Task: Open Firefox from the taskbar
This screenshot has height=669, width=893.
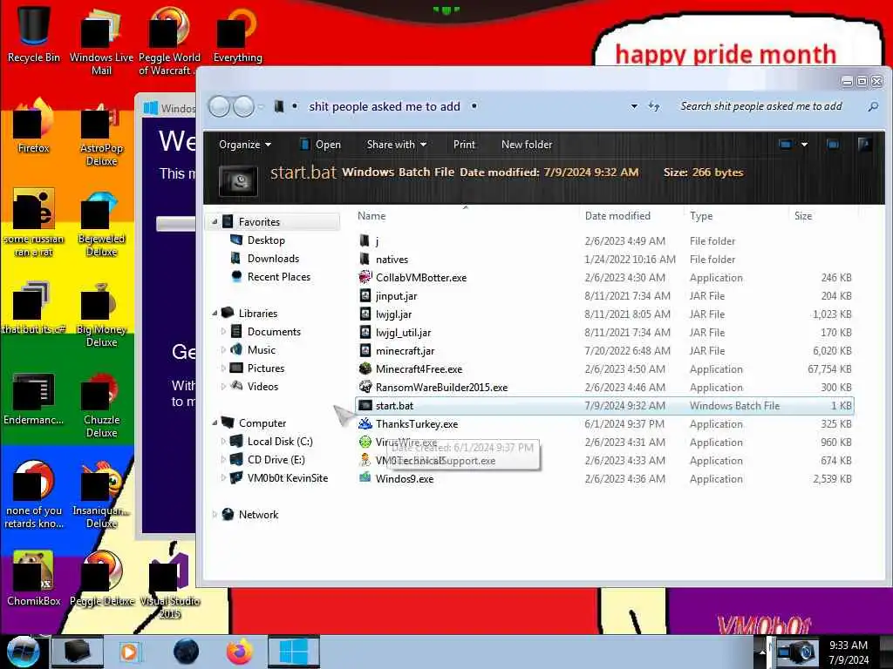Action: coord(240,652)
